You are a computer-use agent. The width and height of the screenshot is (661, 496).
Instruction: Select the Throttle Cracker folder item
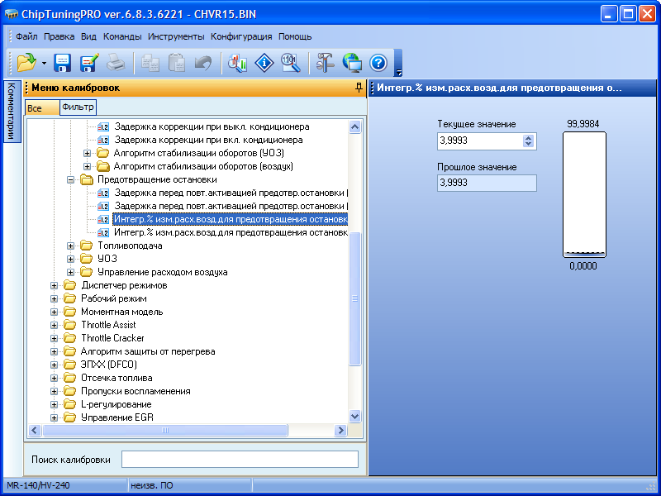[112, 338]
